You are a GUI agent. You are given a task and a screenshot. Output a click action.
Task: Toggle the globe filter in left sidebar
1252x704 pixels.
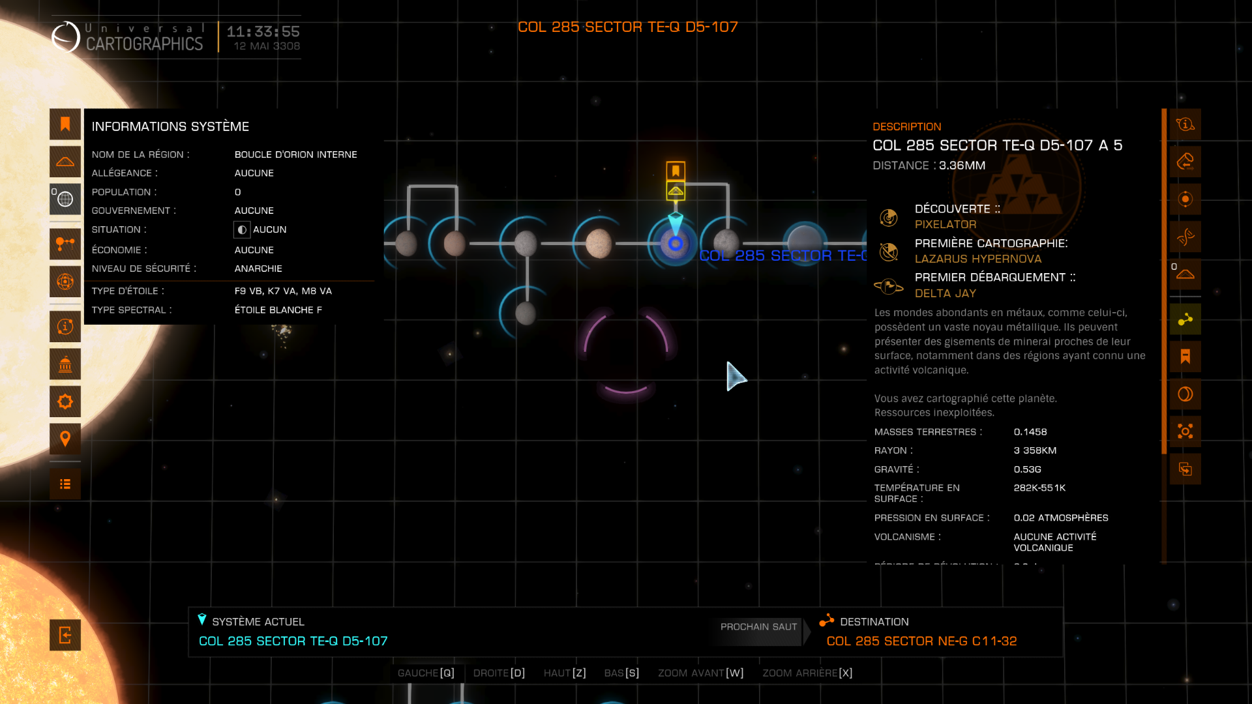point(65,199)
